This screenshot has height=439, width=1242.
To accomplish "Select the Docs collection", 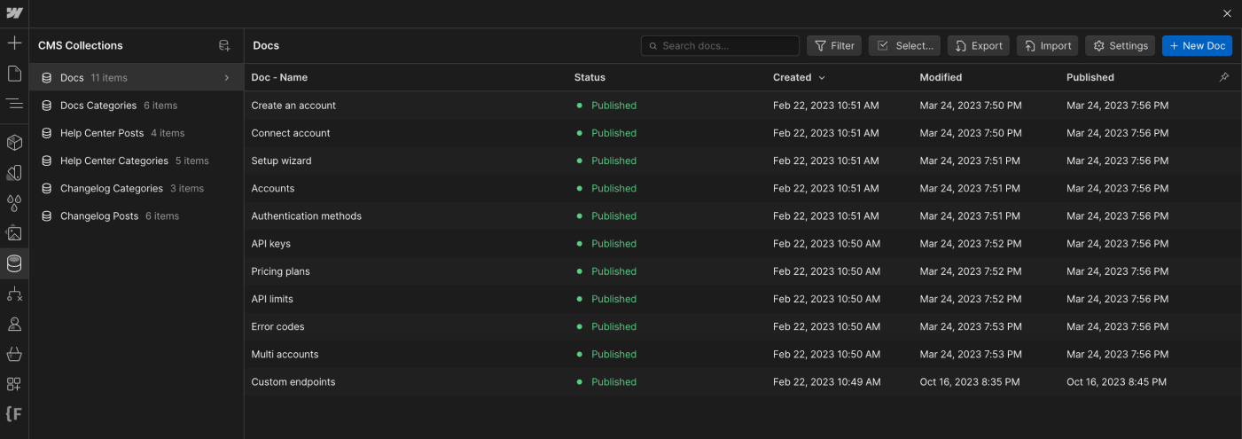I will pos(137,78).
